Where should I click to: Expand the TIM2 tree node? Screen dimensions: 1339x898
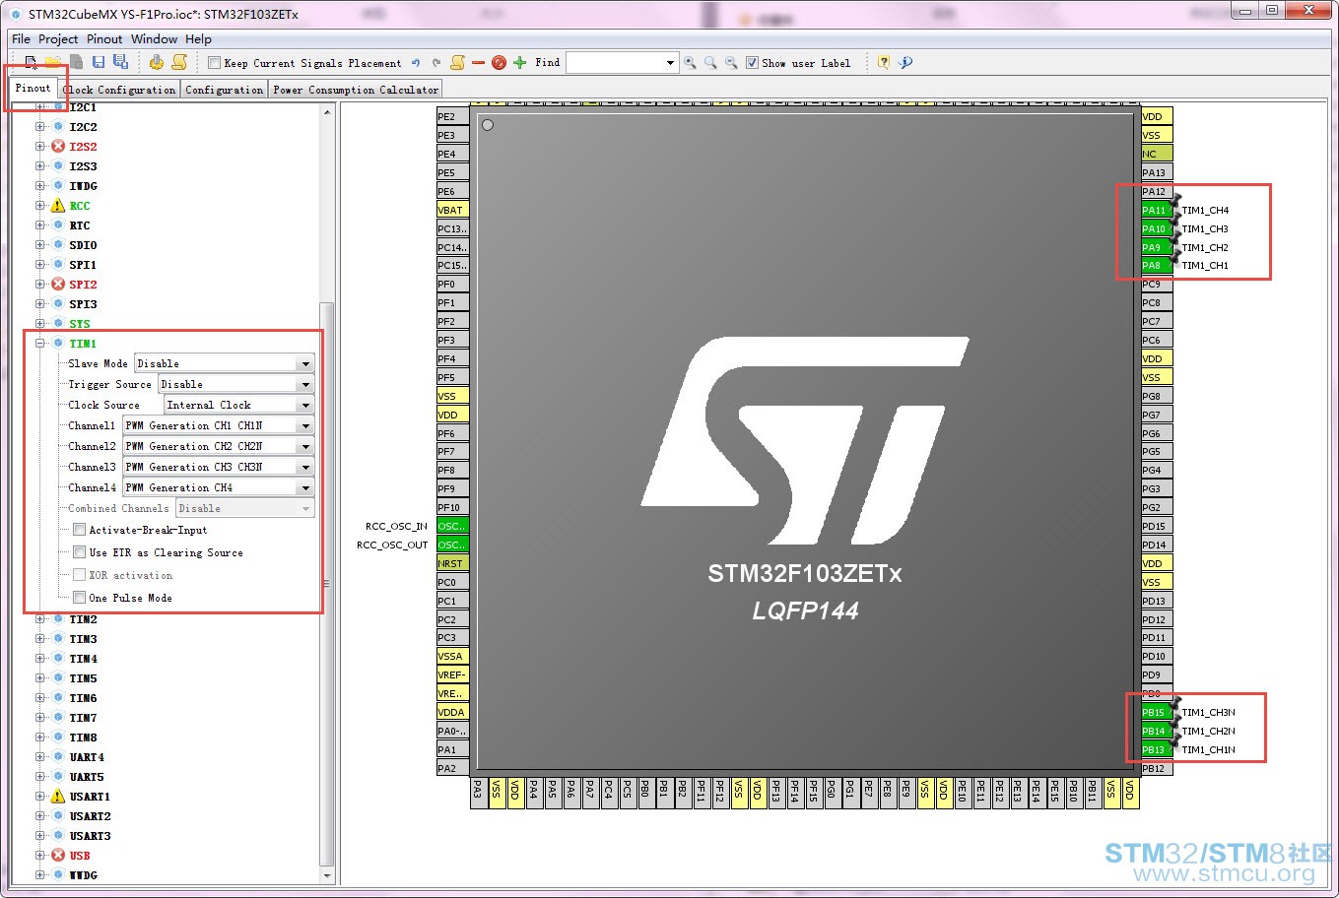tap(40, 618)
